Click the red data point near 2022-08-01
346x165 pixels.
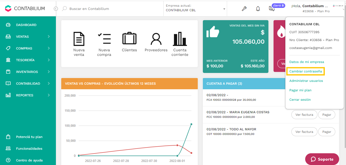(177, 145)
